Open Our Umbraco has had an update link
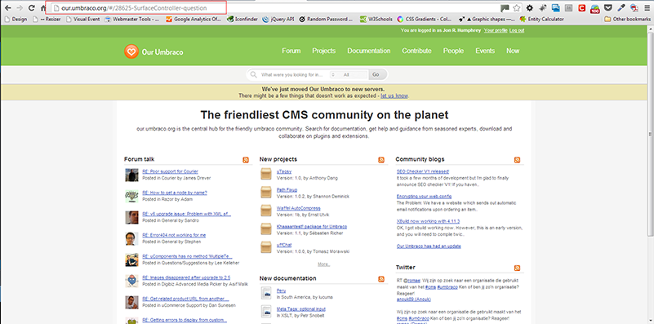Image resolution: width=654 pixels, height=324 pixels. coord(429,246)
